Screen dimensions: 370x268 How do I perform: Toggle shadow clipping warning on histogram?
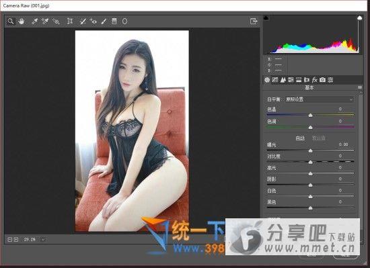pos(266,17)
